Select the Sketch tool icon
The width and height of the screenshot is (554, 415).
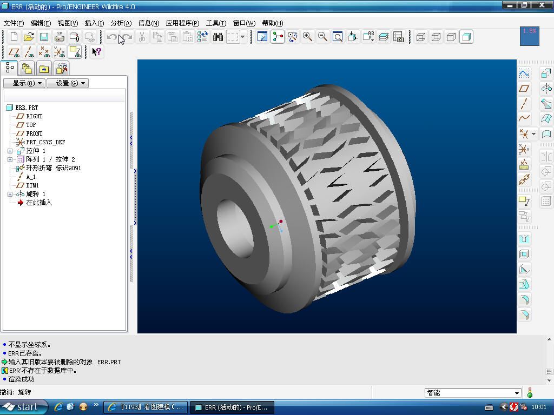[524, 73]
